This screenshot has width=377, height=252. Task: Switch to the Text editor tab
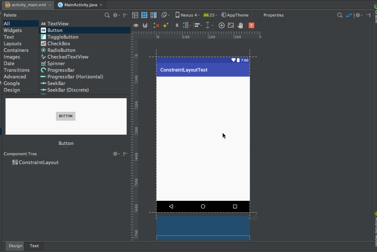pos(34,246)
